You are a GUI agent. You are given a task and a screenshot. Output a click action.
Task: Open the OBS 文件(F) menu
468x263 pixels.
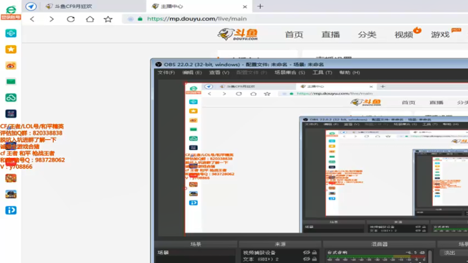click(x=166, y=72)
